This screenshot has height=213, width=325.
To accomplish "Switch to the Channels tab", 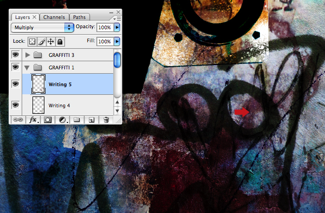I will 54,17.
